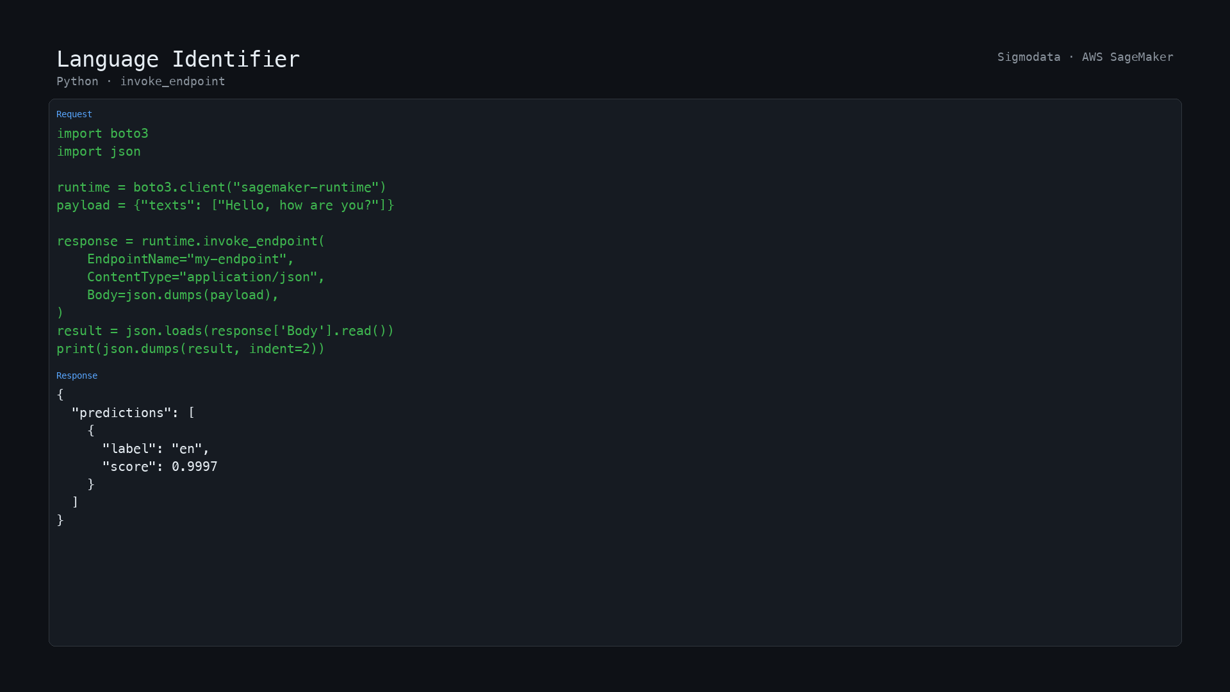
Task: Click the payload texts definition line
Action: point(225,205)
